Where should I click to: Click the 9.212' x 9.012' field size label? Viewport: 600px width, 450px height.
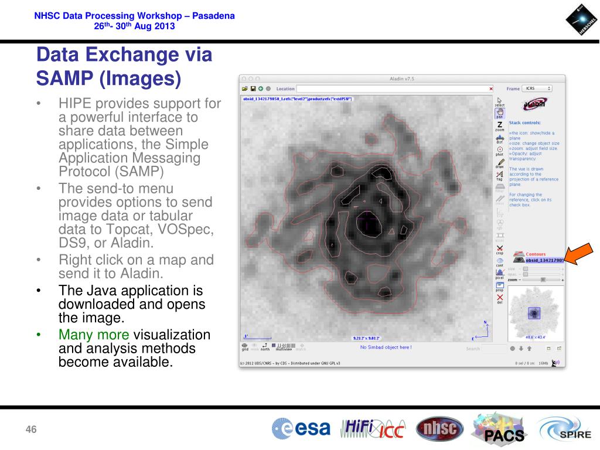(x=366, y=338)
